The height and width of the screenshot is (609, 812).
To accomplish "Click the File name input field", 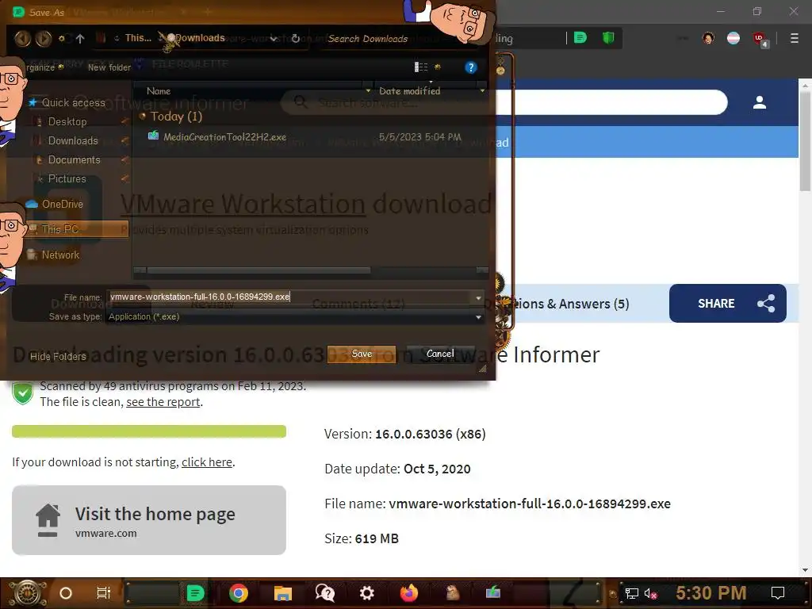I will tap(290, 297).
